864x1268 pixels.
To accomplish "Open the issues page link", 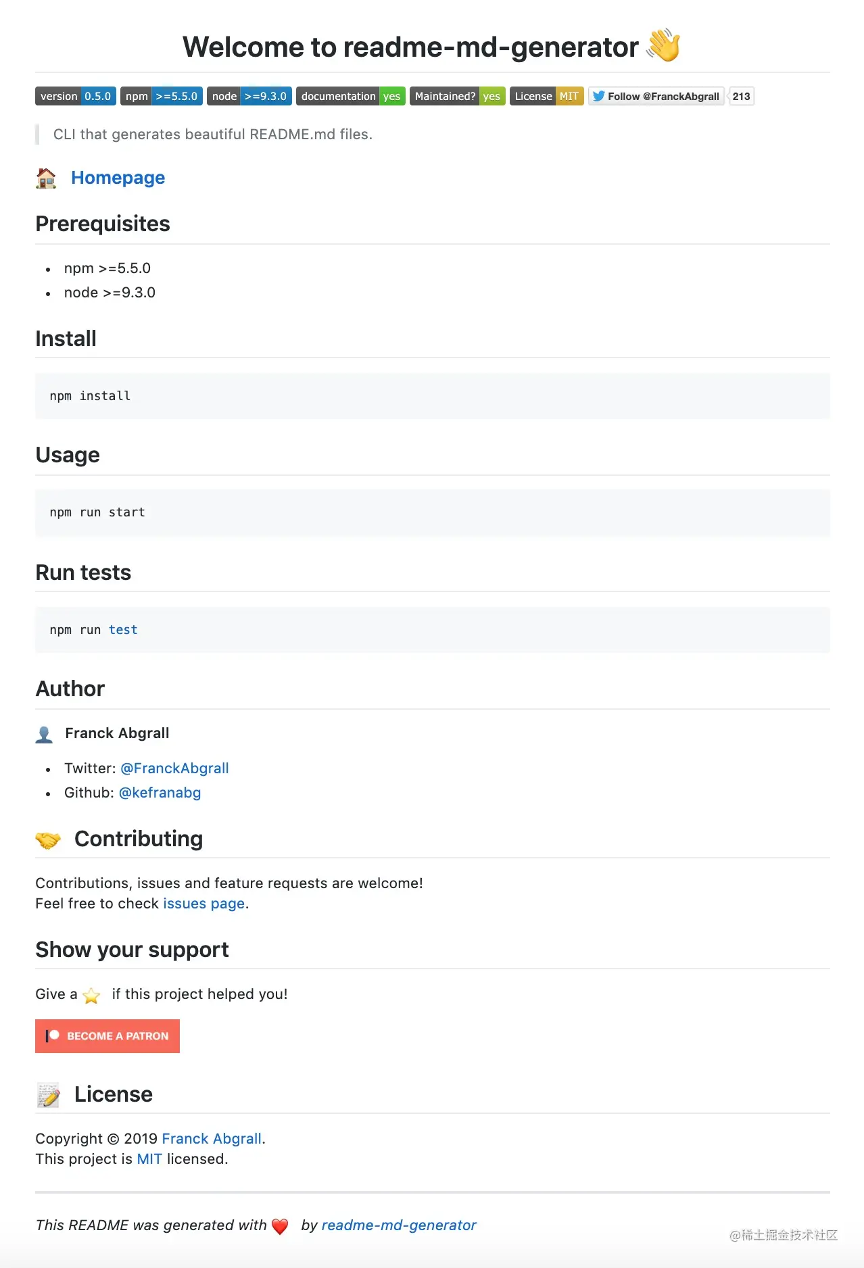I will (x=203, y=904).
